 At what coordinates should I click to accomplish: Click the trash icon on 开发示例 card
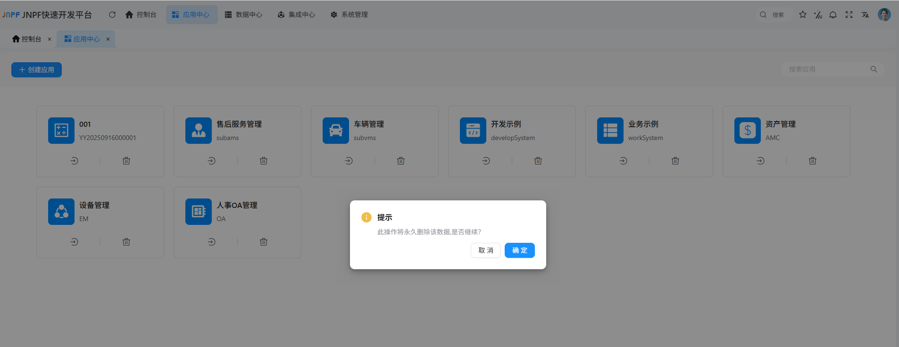(x=538, y=161)
